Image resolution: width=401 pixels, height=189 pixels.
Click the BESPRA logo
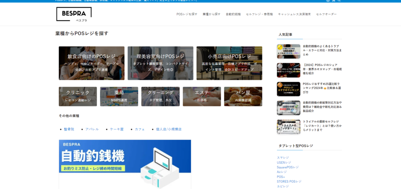click(74, 14)
